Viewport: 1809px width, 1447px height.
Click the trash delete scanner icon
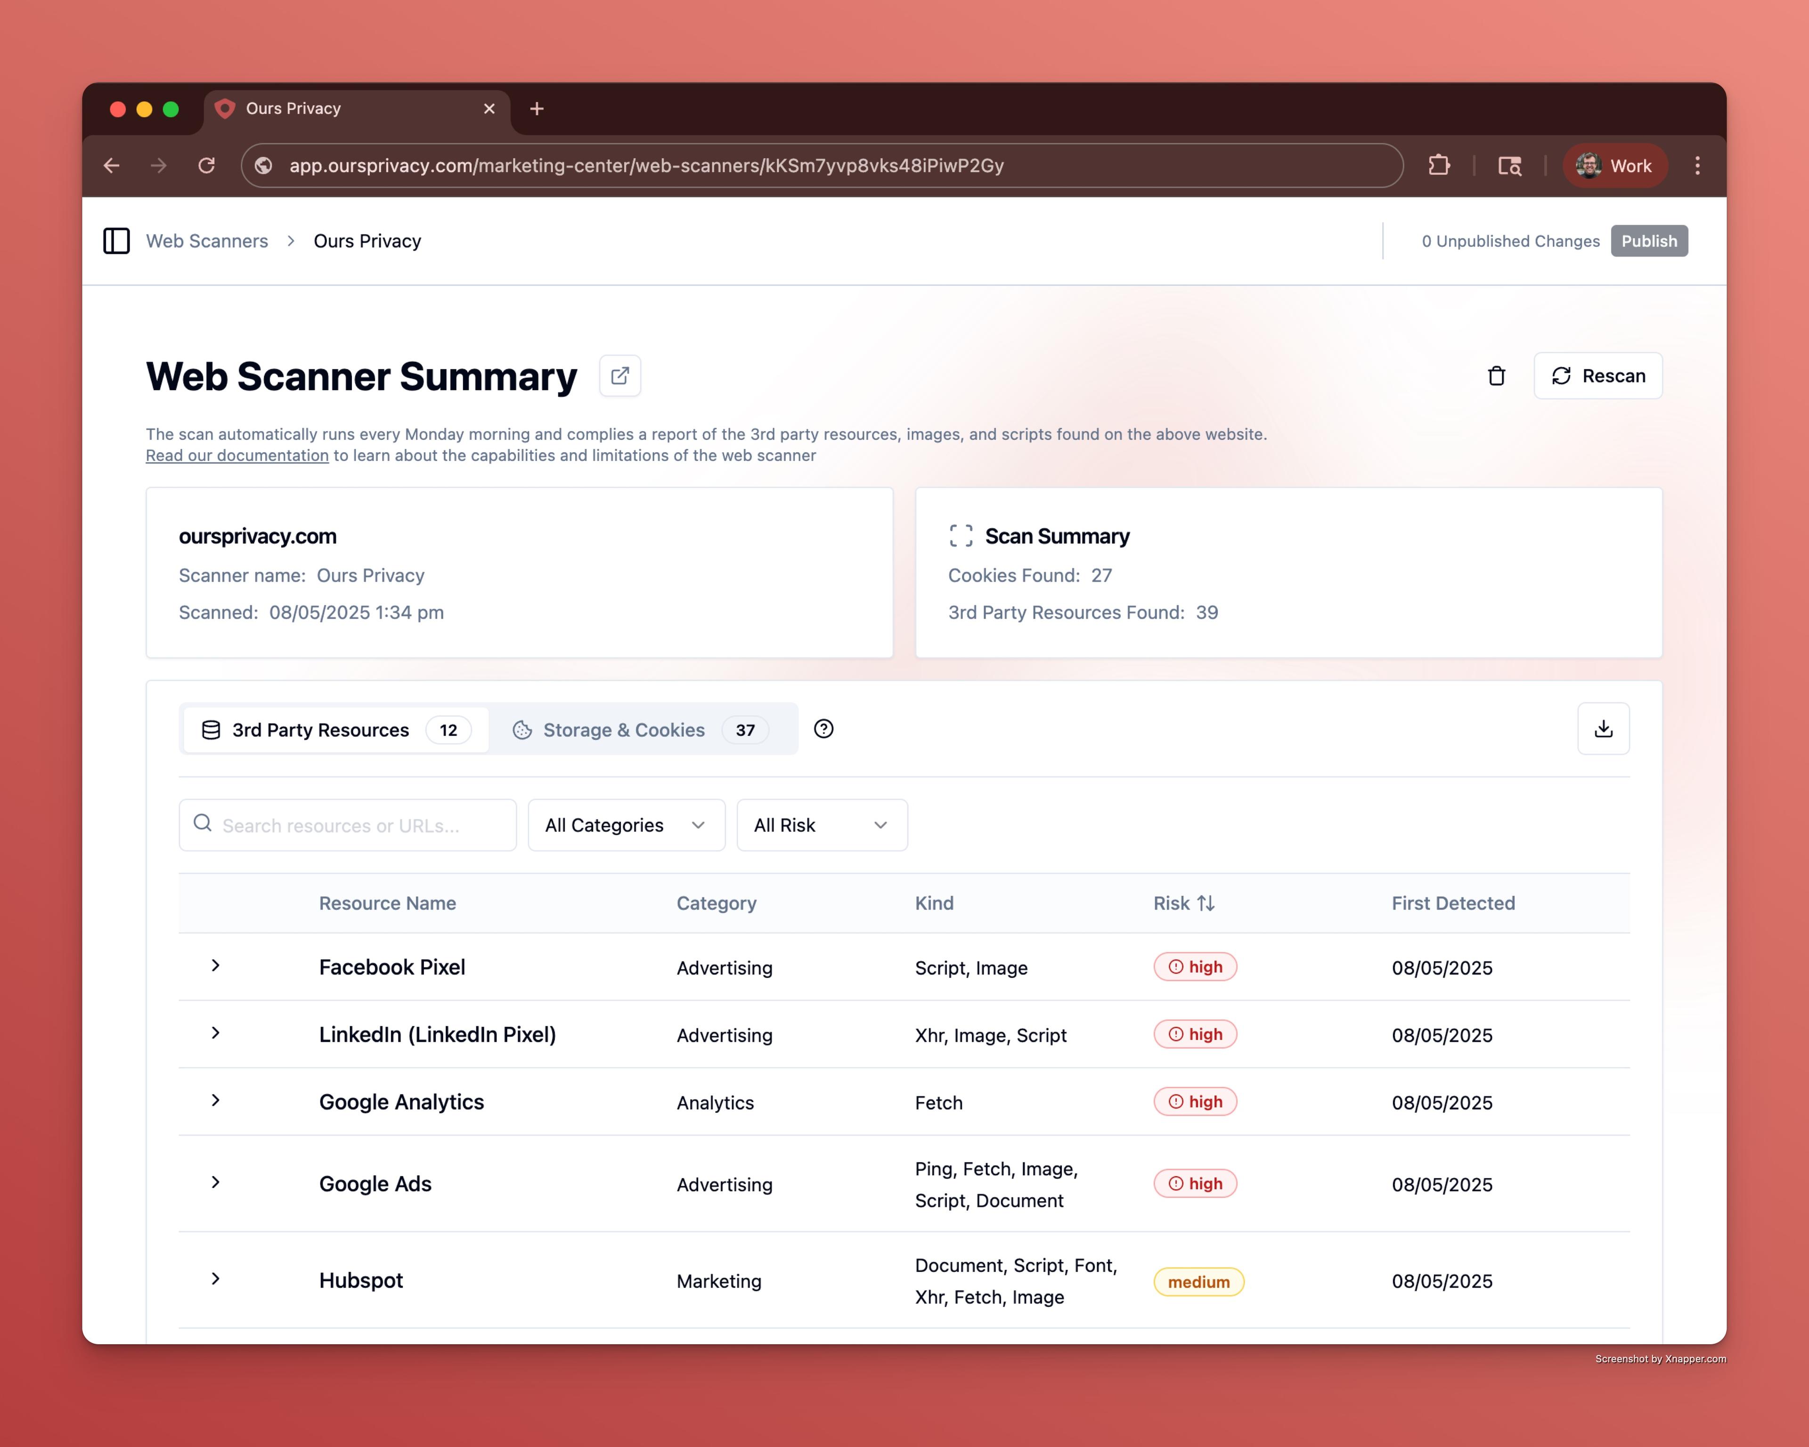pos(1496,376)
